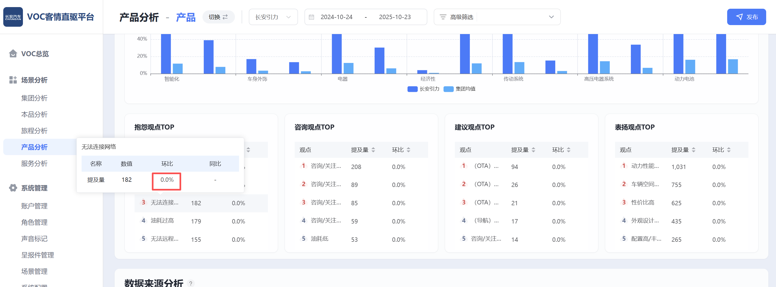Image resolution: width=776 pixels, height=287 pixels.
Task: Sort 建议观点TOP by 环比
Action: 568,150
